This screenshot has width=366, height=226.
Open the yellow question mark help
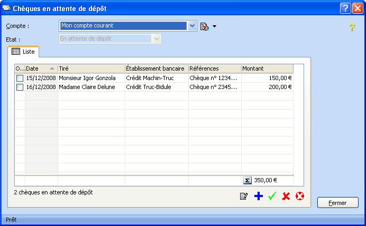coord(352,27)
